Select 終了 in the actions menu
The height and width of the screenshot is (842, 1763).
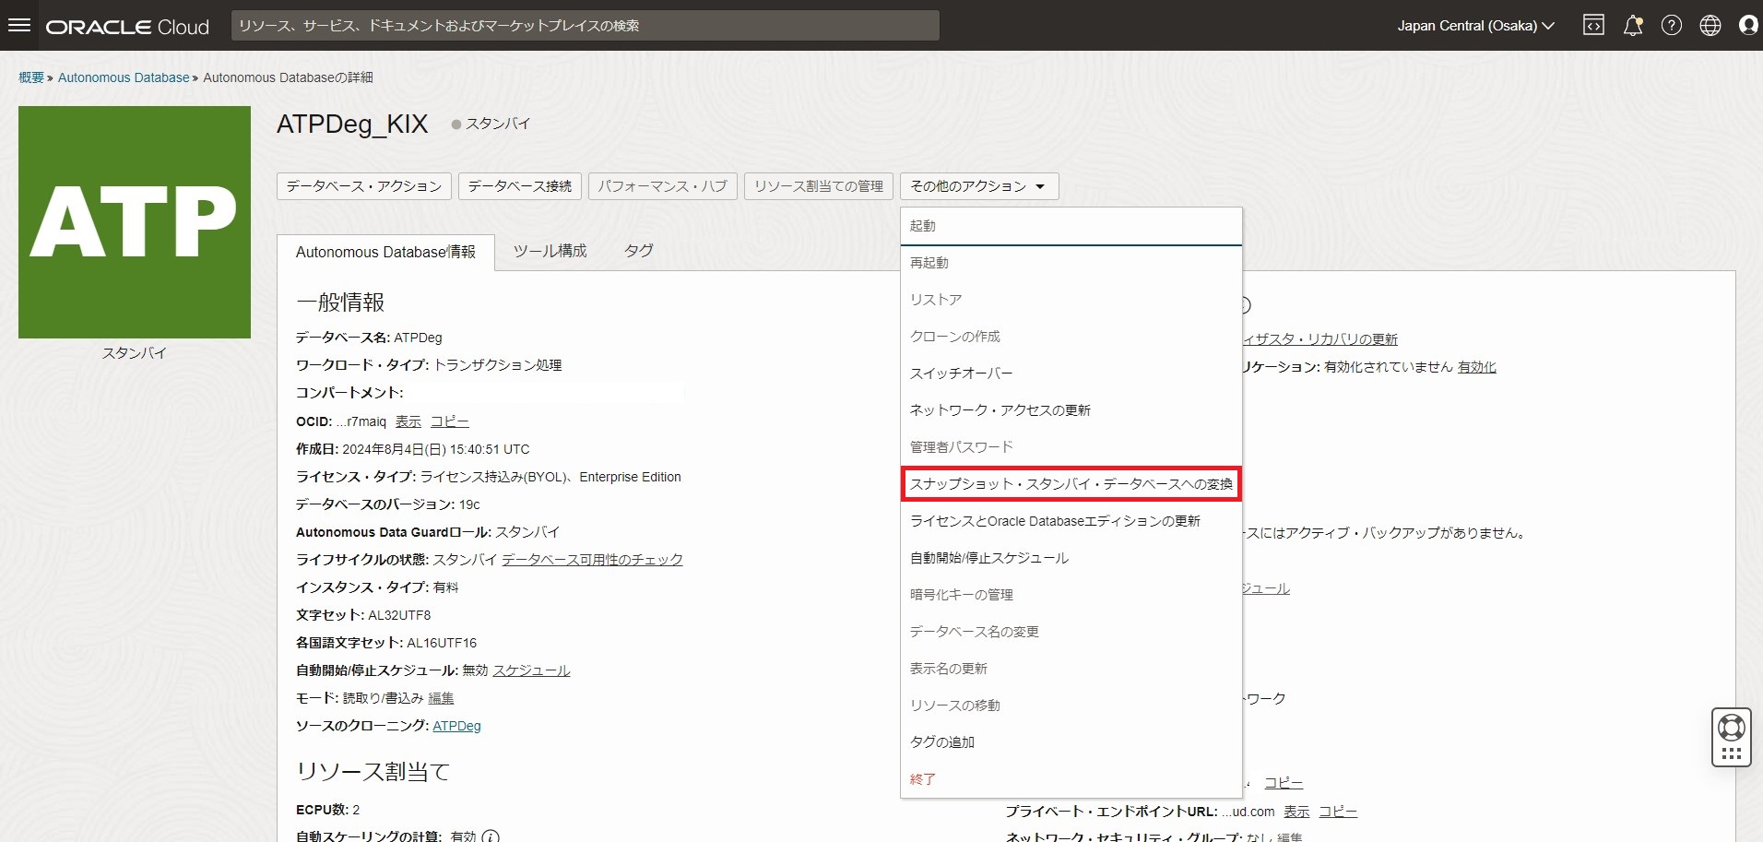coord(923,779)
